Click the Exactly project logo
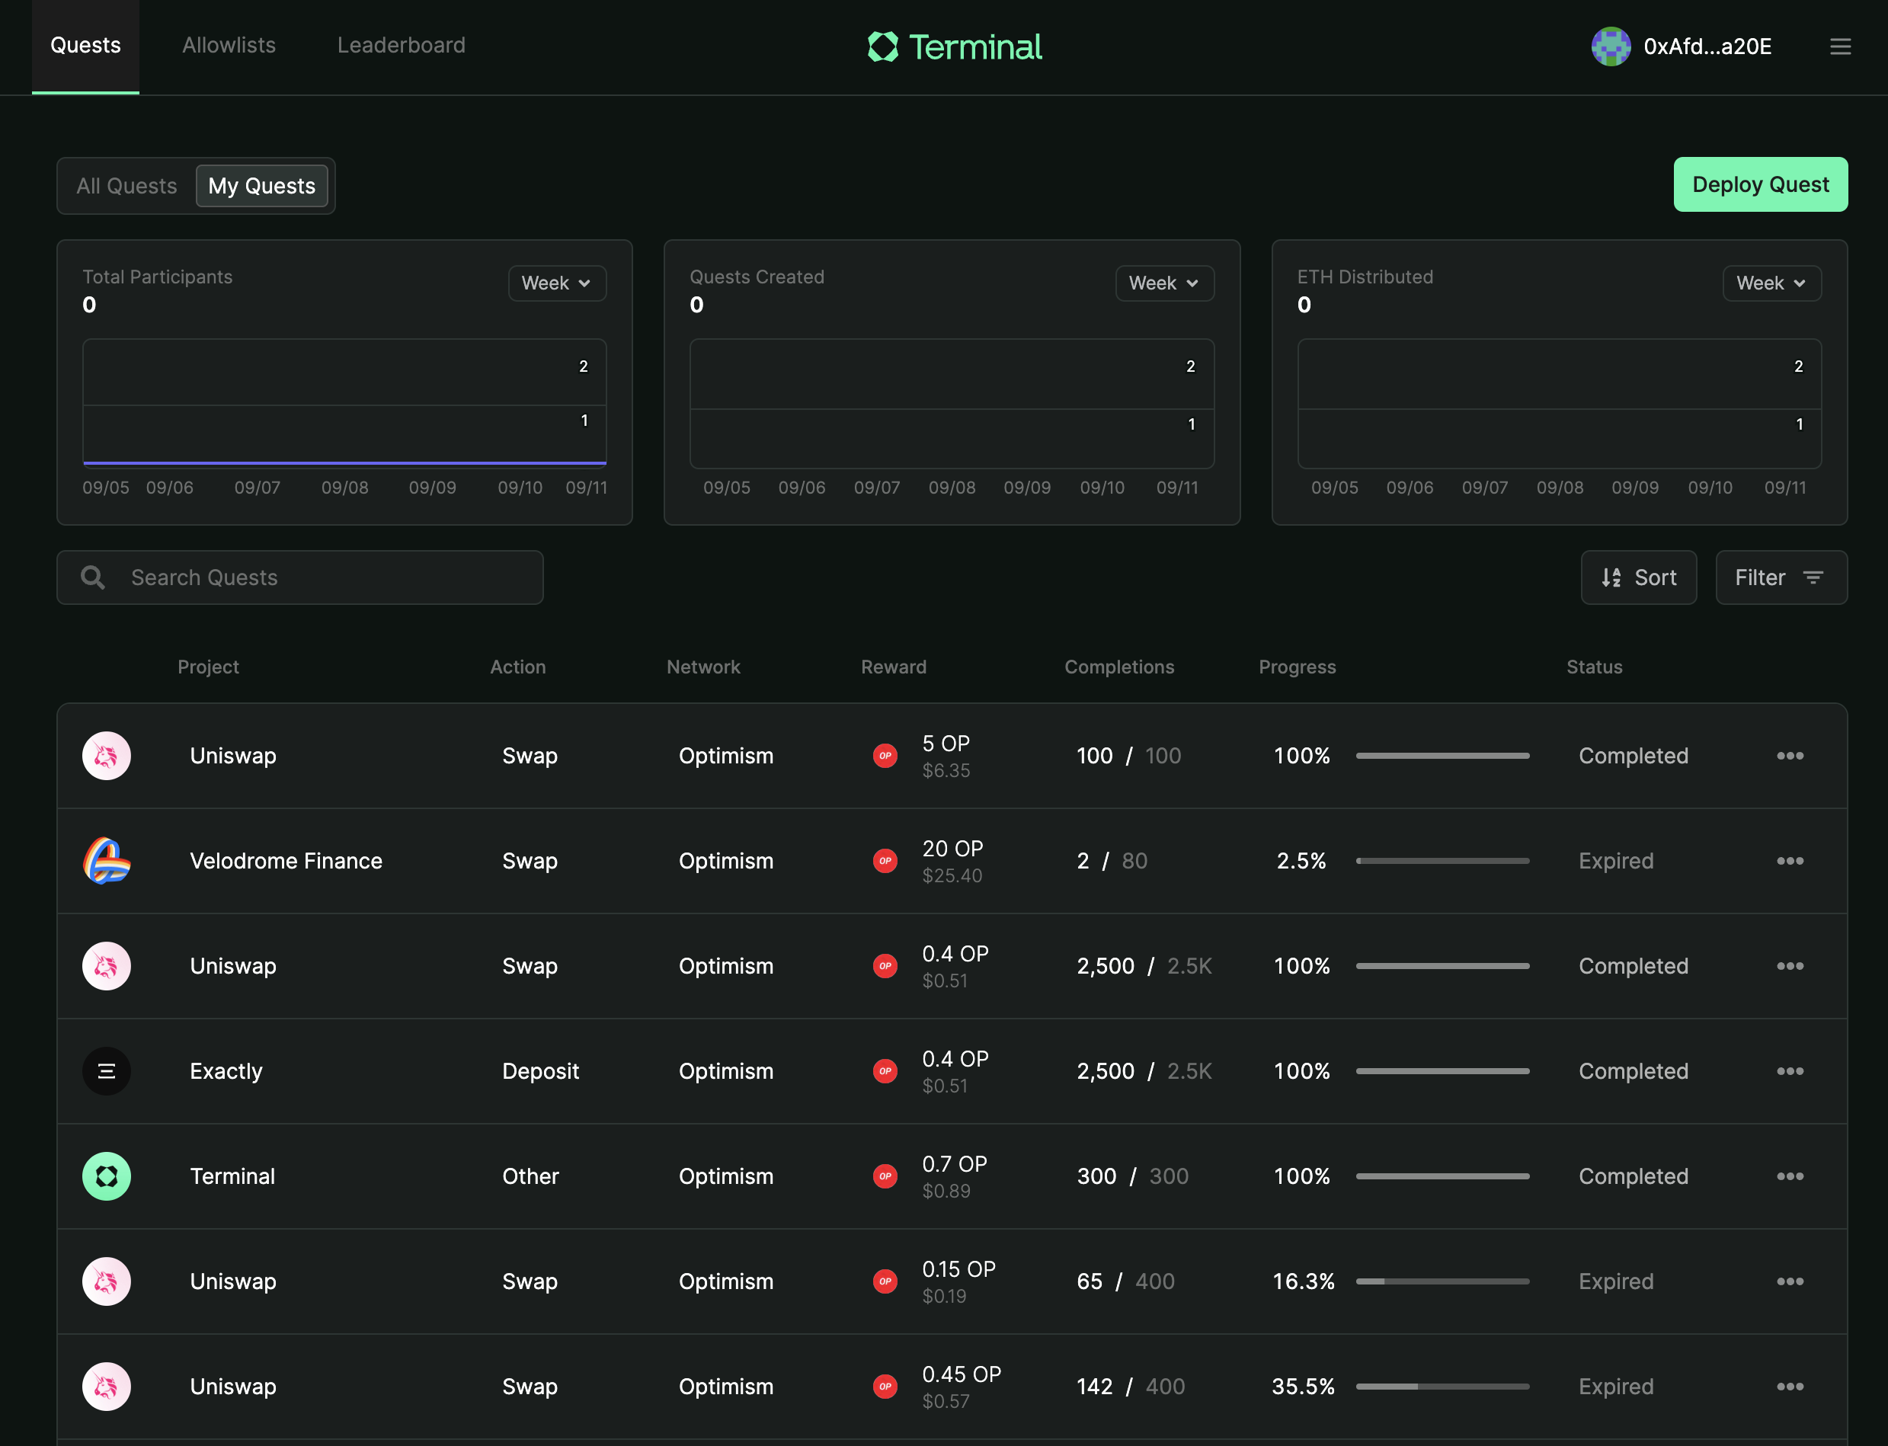The height and width of the screenshot is (1446, 1888). pyautogui.click(x=107, y=1070)
